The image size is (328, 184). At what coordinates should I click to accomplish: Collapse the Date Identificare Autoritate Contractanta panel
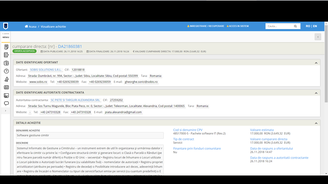tap(316, 93)
